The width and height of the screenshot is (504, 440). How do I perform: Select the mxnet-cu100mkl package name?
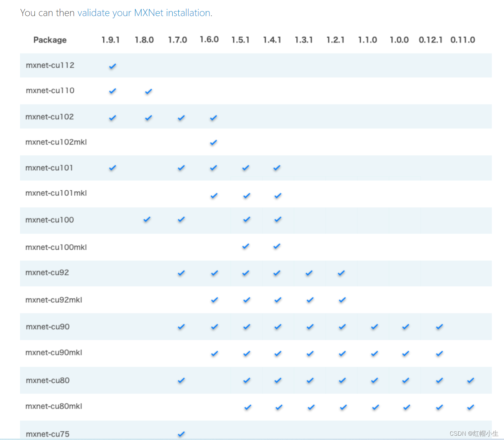click(x=56, y=247)
